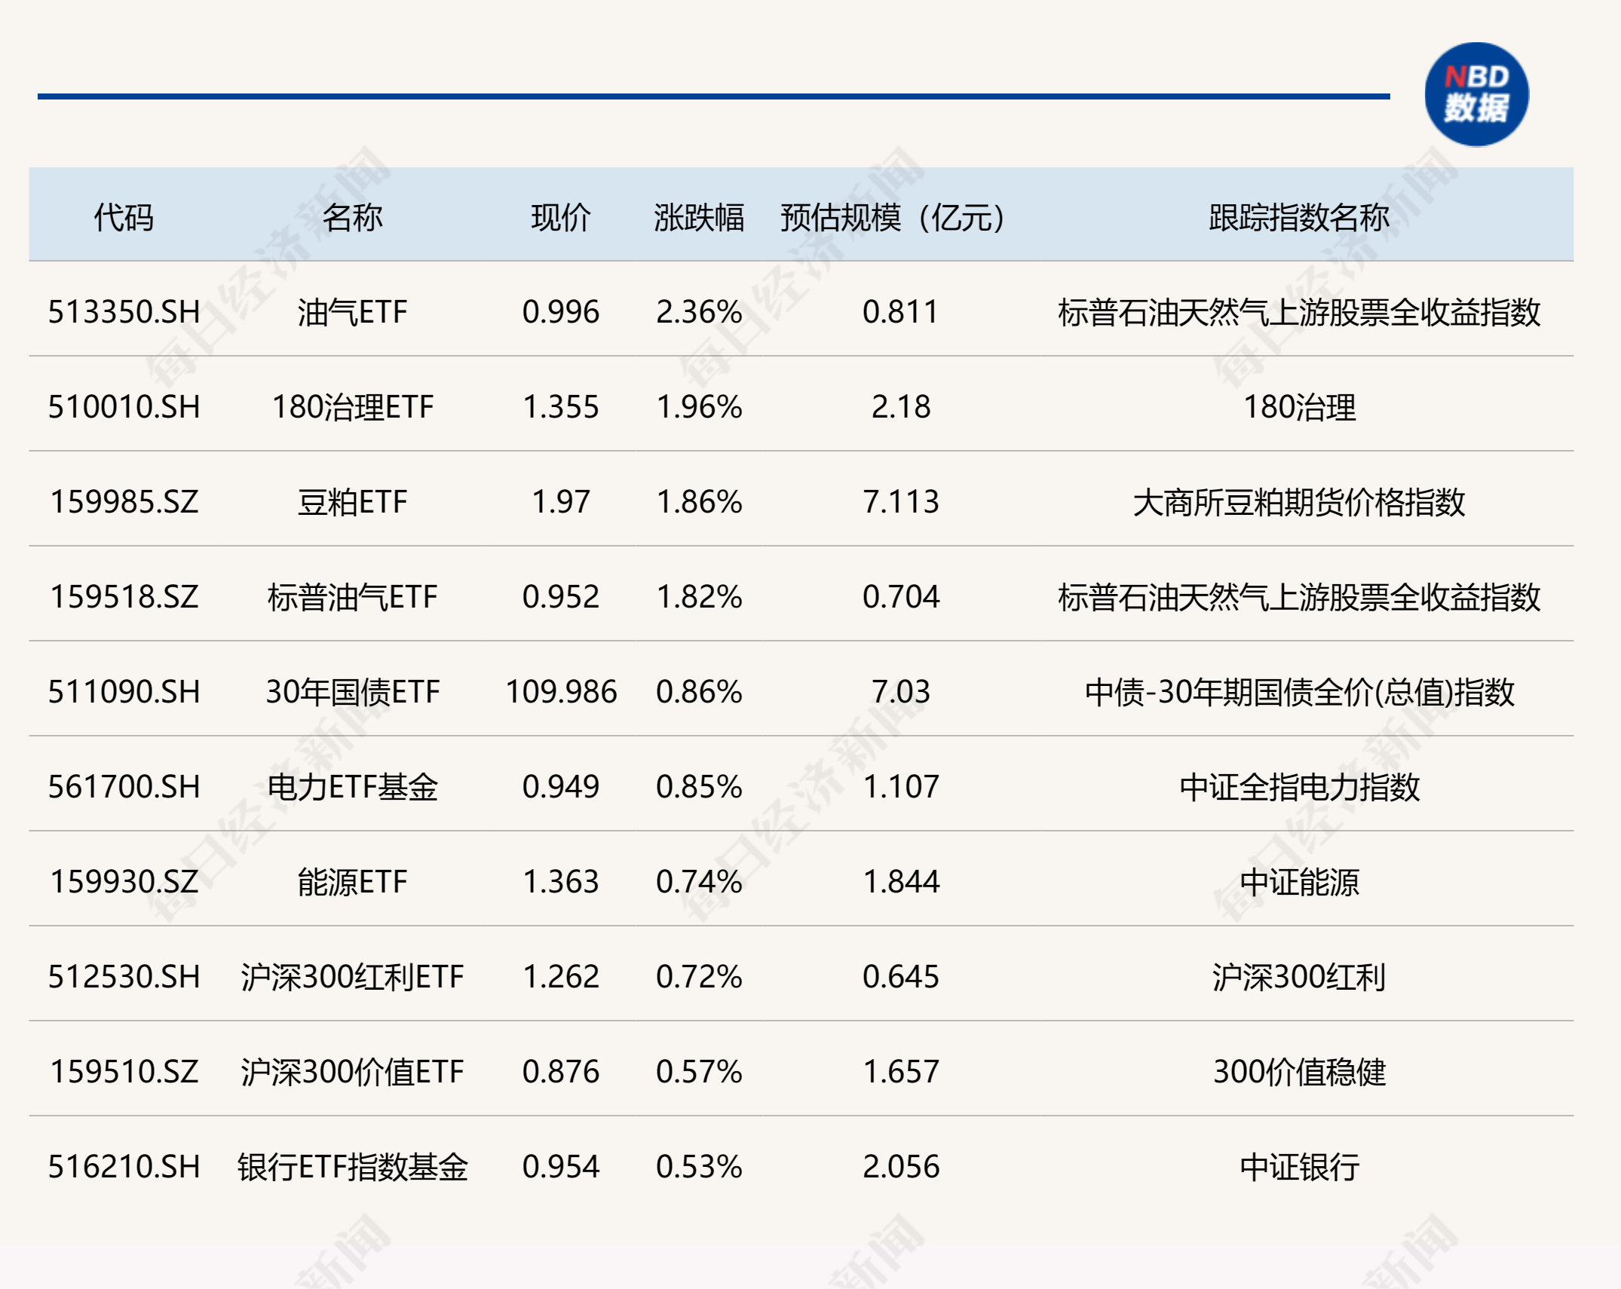Screen dimensions: 1621x1289
Task: Click the change value 2.36%
Action: pos(699,312)
